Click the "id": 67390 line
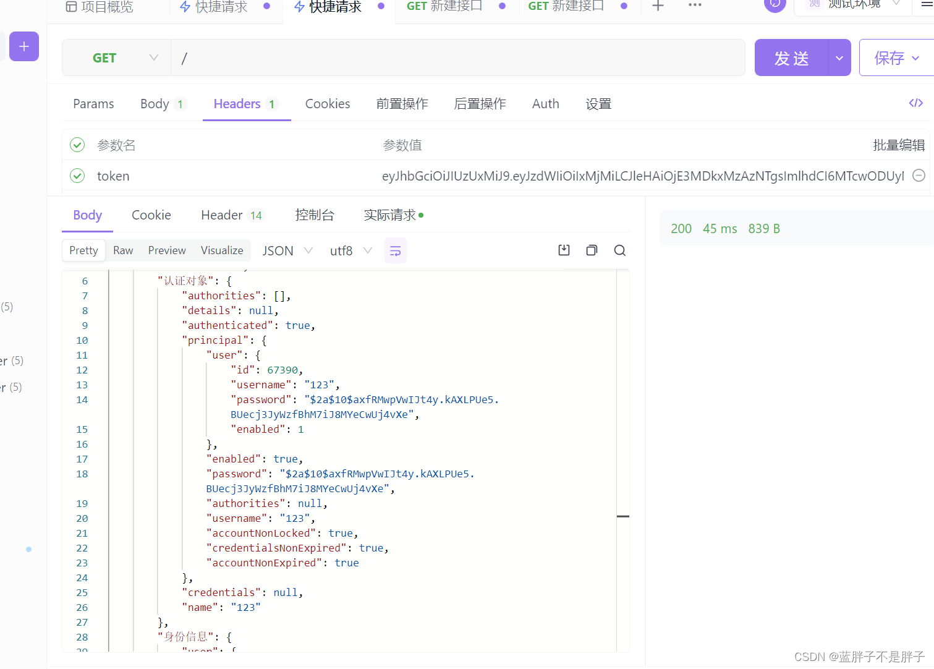The height and width of the screenshot is (669, 934). tap(267, 370)
